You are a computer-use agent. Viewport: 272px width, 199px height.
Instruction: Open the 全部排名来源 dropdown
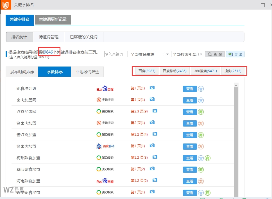point(149,54)
